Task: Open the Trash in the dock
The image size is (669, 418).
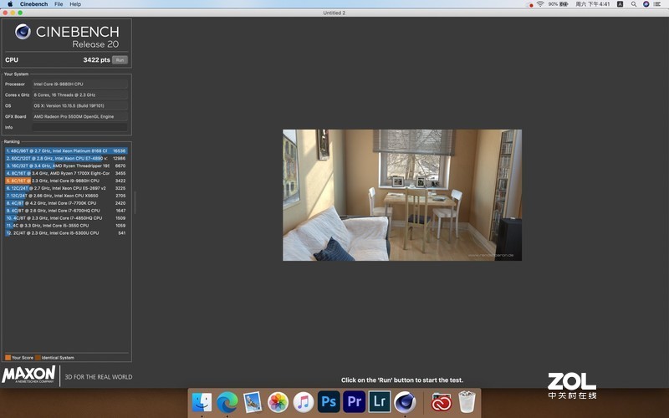Action: coord(467,402)
